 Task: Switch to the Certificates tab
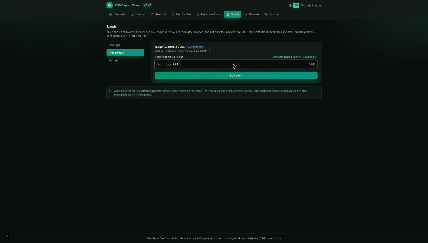point(181,14)
